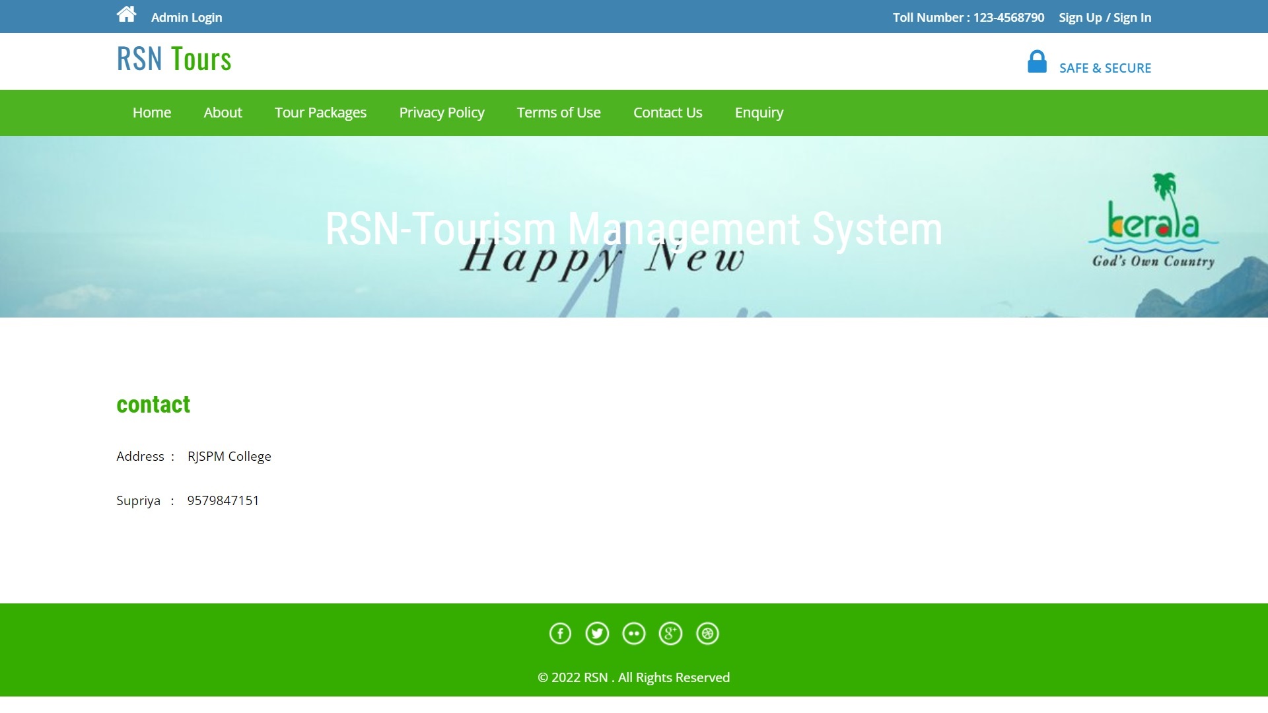Click the RSN-Tourism Management System banner title
The height and width of the screenshot is (713, 1268).
tap(633, 229)
